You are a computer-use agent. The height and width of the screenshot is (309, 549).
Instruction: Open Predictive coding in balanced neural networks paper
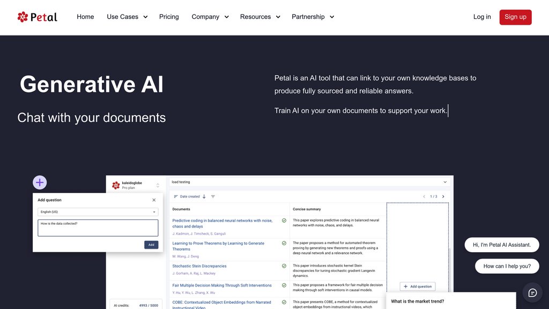tap(222, 224)
